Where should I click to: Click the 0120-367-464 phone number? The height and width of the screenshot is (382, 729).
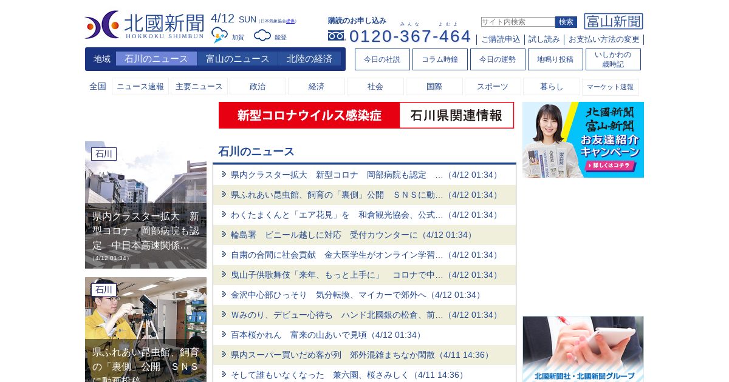click(410, 36)
